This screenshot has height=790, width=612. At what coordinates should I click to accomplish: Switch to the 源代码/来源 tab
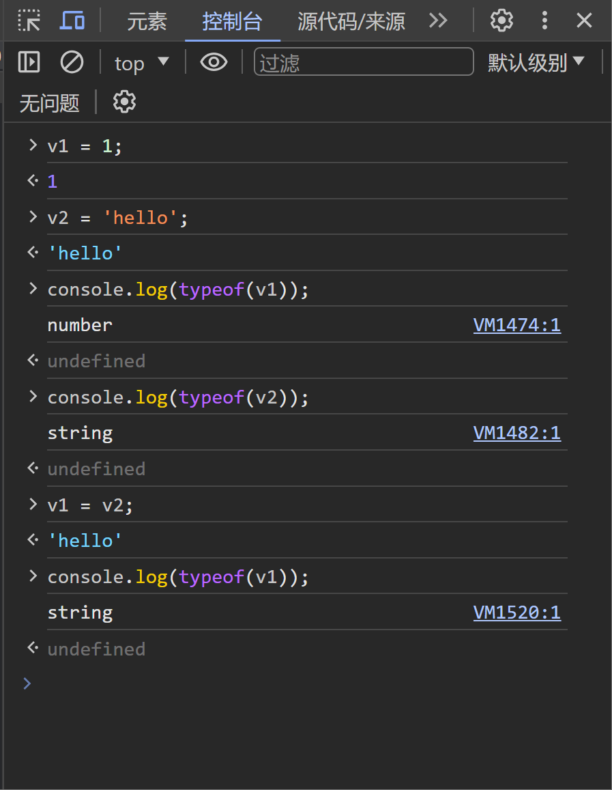pyautogui.click(x=350, y=21)
